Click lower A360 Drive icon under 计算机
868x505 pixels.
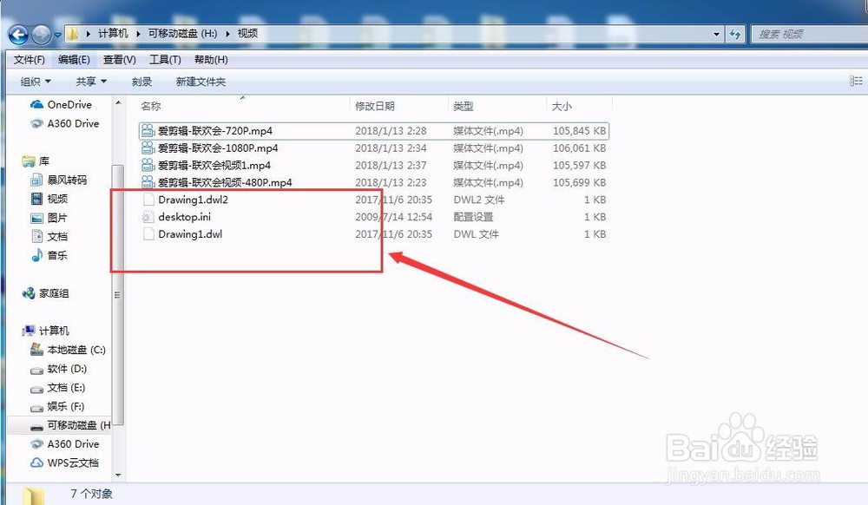tap(36, 443)
